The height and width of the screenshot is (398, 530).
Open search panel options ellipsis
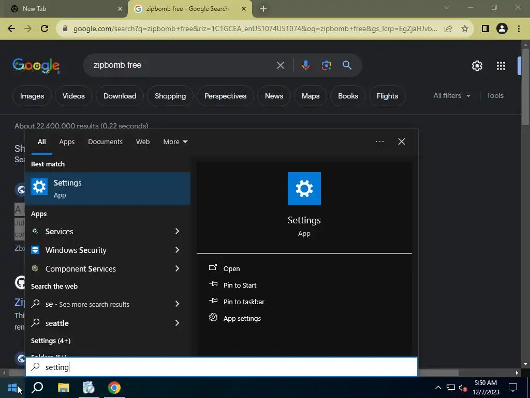(379, 141)
